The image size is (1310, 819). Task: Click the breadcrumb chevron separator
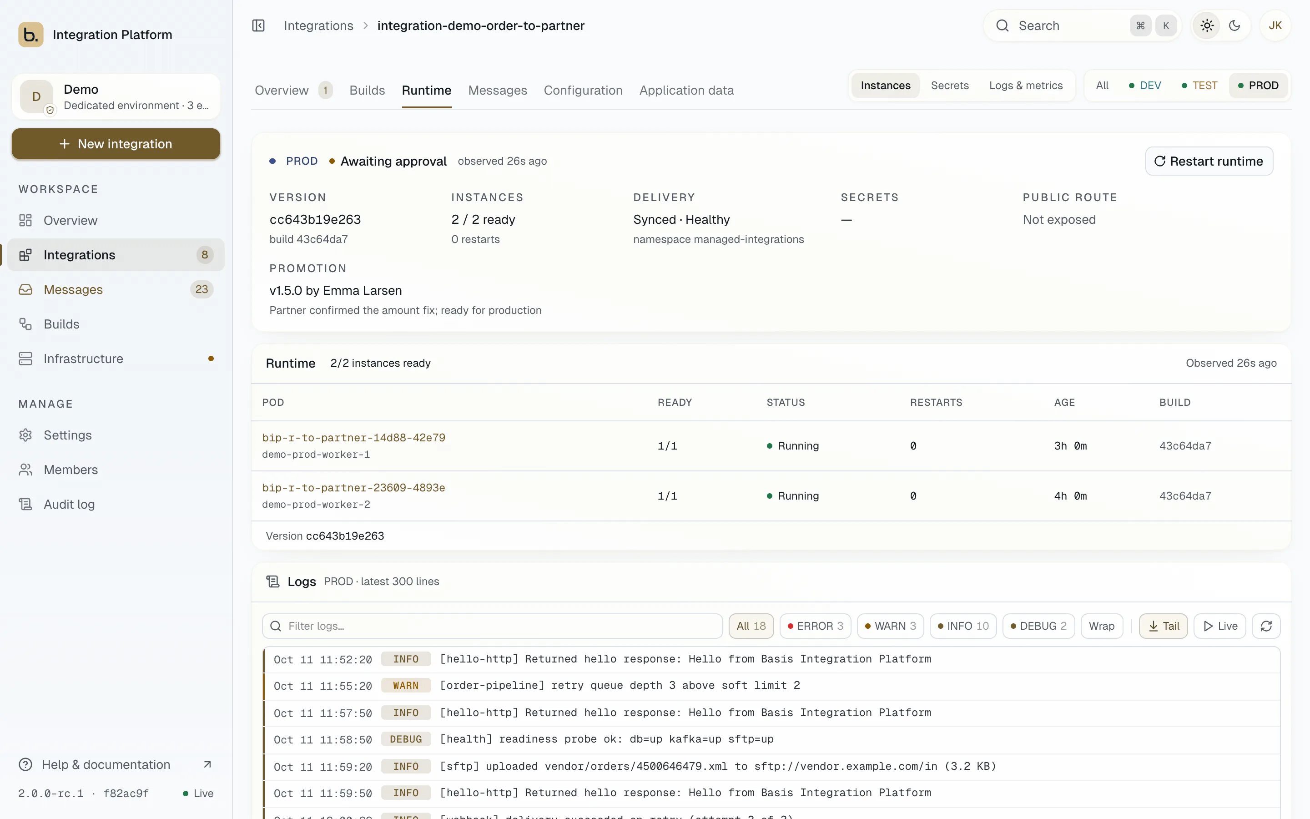365,25
